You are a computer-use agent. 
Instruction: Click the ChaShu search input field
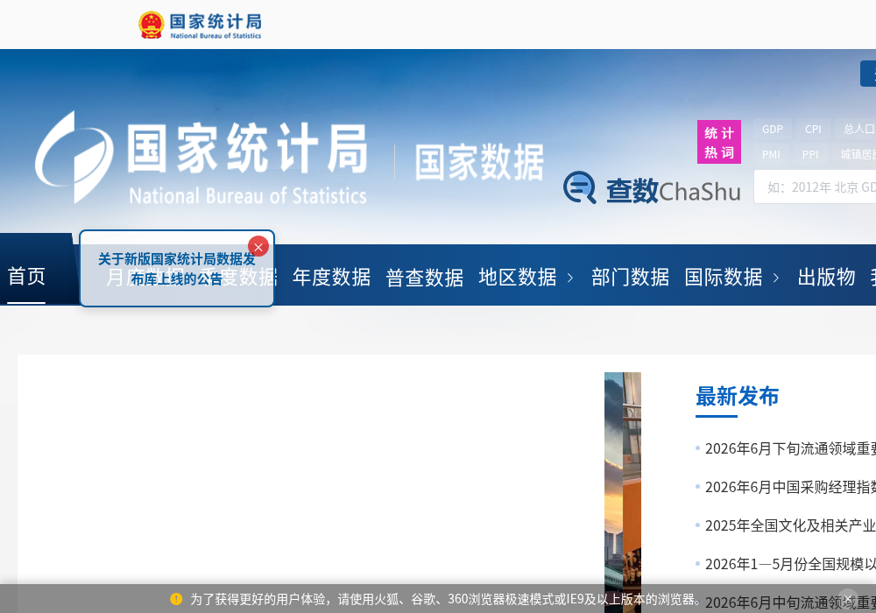tap(815, 187)
